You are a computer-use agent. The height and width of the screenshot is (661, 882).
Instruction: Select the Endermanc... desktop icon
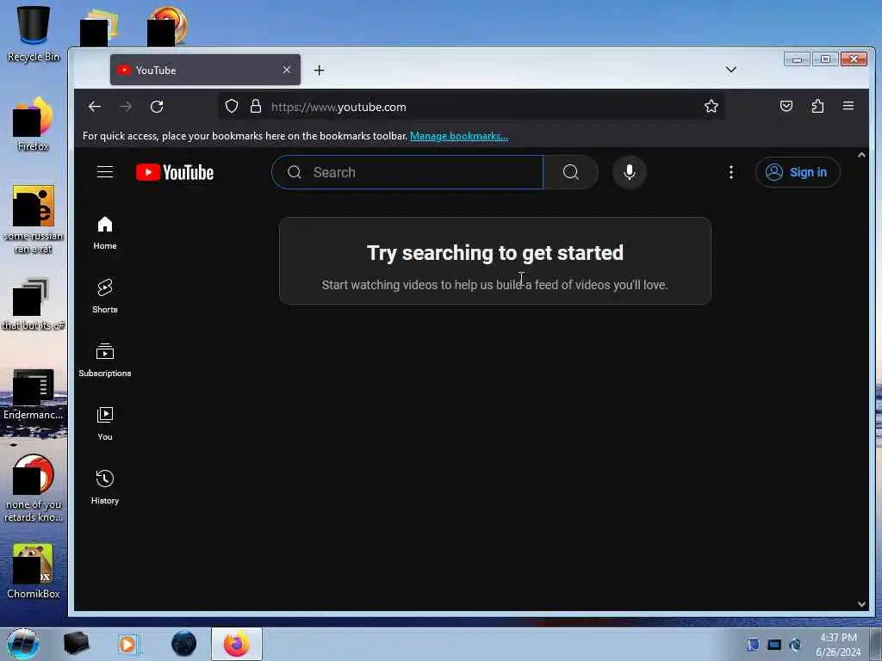pos(34,393)
